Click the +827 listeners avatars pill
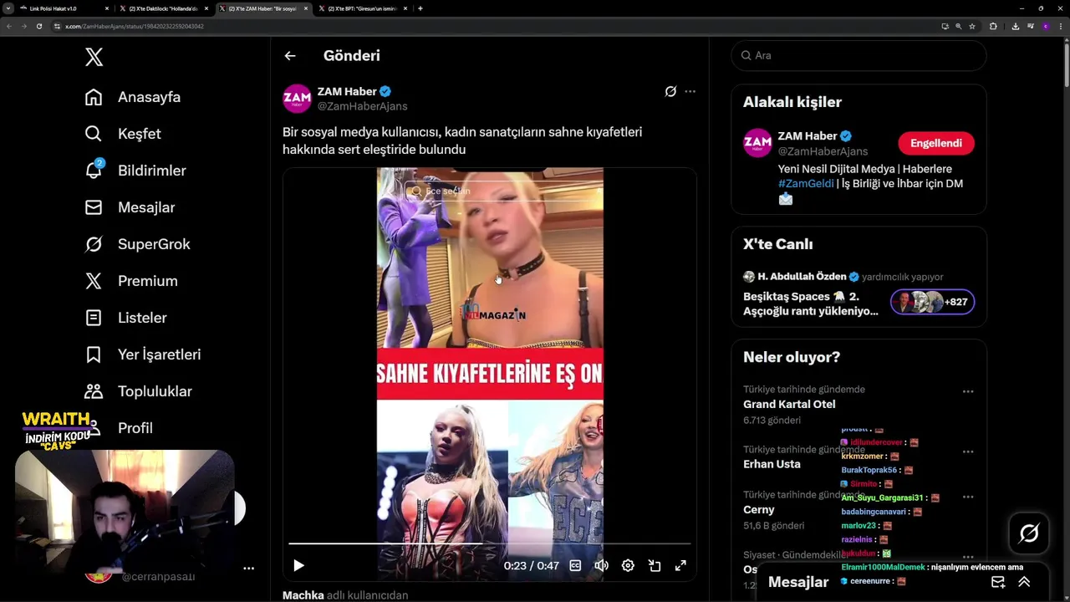The width and height of the screenshot is (1070, 602). pos(932,302)
